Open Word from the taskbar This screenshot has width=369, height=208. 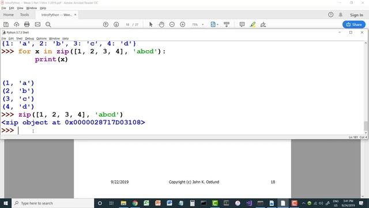coord(170,203)
